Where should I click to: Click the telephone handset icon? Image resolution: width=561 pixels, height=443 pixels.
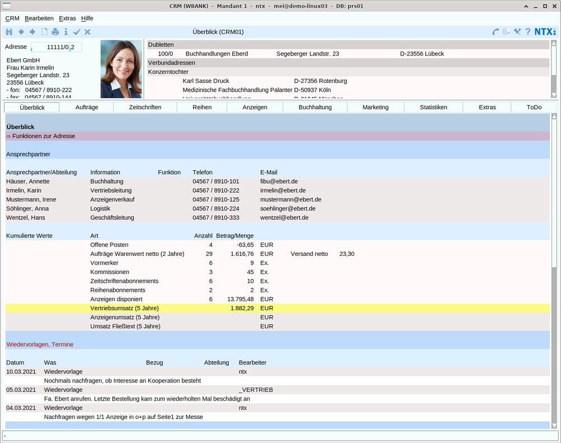tap(495, 32)
